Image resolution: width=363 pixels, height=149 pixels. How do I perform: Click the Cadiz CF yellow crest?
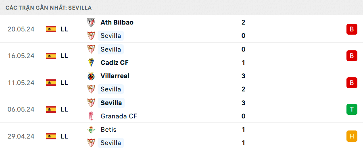click(91, 62)
